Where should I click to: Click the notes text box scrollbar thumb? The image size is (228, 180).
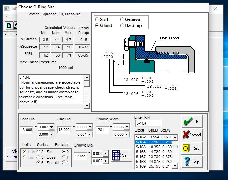click(x=87, y=83)
